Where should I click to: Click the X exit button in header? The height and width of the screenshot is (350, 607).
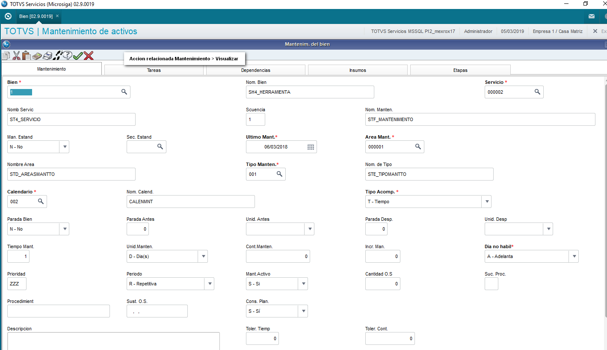tap(595, 31)
